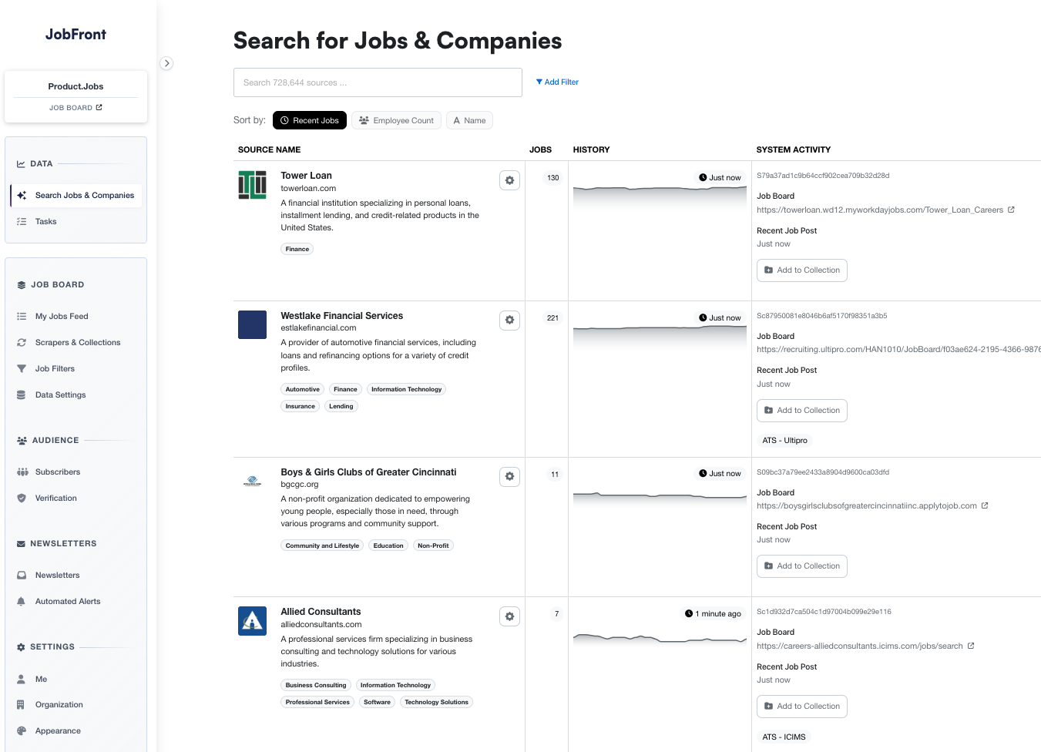Expand the Finance tag on Tower Loan
The width and height of the screenshot is (1041, 752).
[297, 248]
